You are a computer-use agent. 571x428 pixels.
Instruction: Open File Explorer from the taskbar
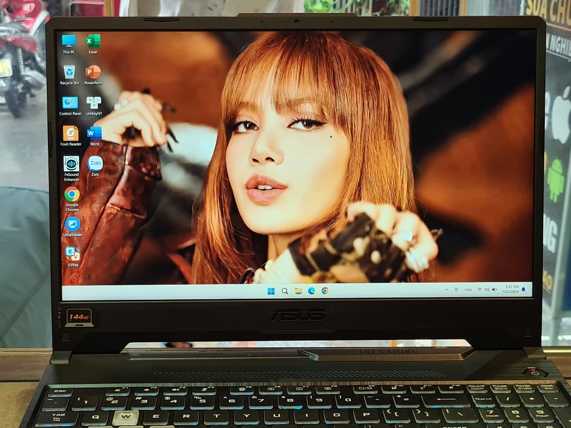pos(298,291)
